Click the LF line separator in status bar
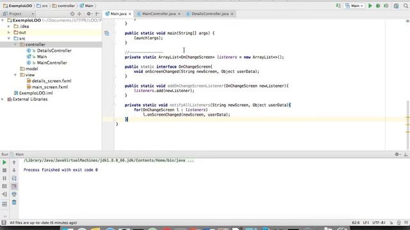This screenshot has height=230, width=410. (x=366, y=223)
